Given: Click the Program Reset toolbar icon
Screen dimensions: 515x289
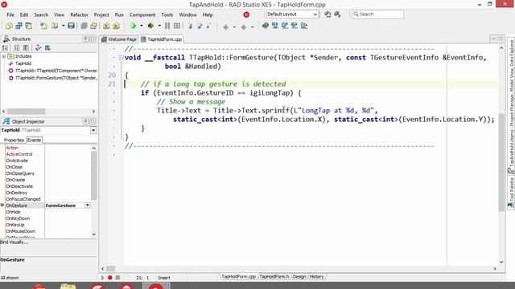Looking at the screenshot, I should (177, 26).
